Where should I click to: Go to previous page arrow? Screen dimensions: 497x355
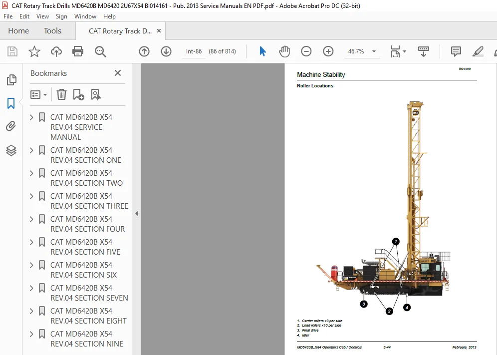(x=144, y=51)
